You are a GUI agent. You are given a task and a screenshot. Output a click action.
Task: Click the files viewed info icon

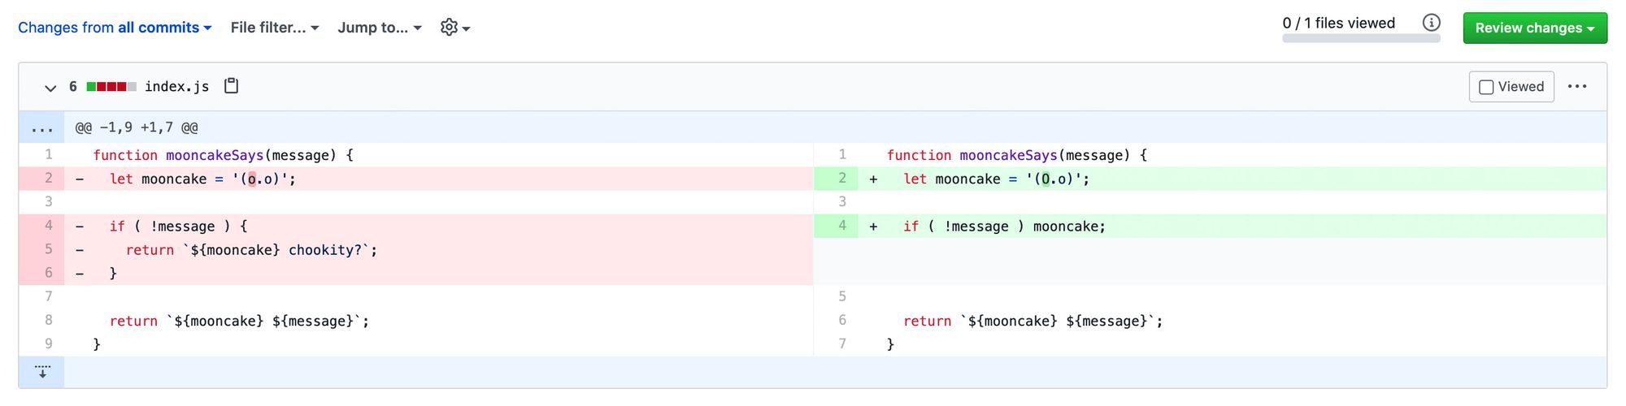[x=1432, y=23]
